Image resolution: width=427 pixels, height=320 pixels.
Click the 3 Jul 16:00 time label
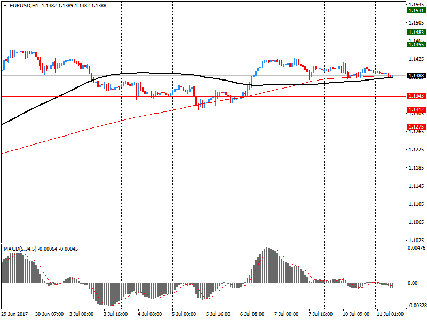116,314
